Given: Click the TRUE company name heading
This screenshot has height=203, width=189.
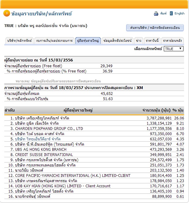Looking at the screenshot, I should (46, 26).
